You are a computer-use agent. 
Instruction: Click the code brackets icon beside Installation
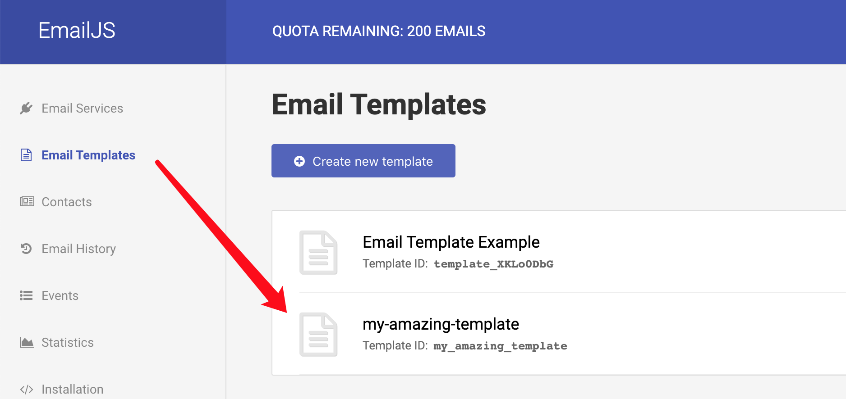click(27, 389)
